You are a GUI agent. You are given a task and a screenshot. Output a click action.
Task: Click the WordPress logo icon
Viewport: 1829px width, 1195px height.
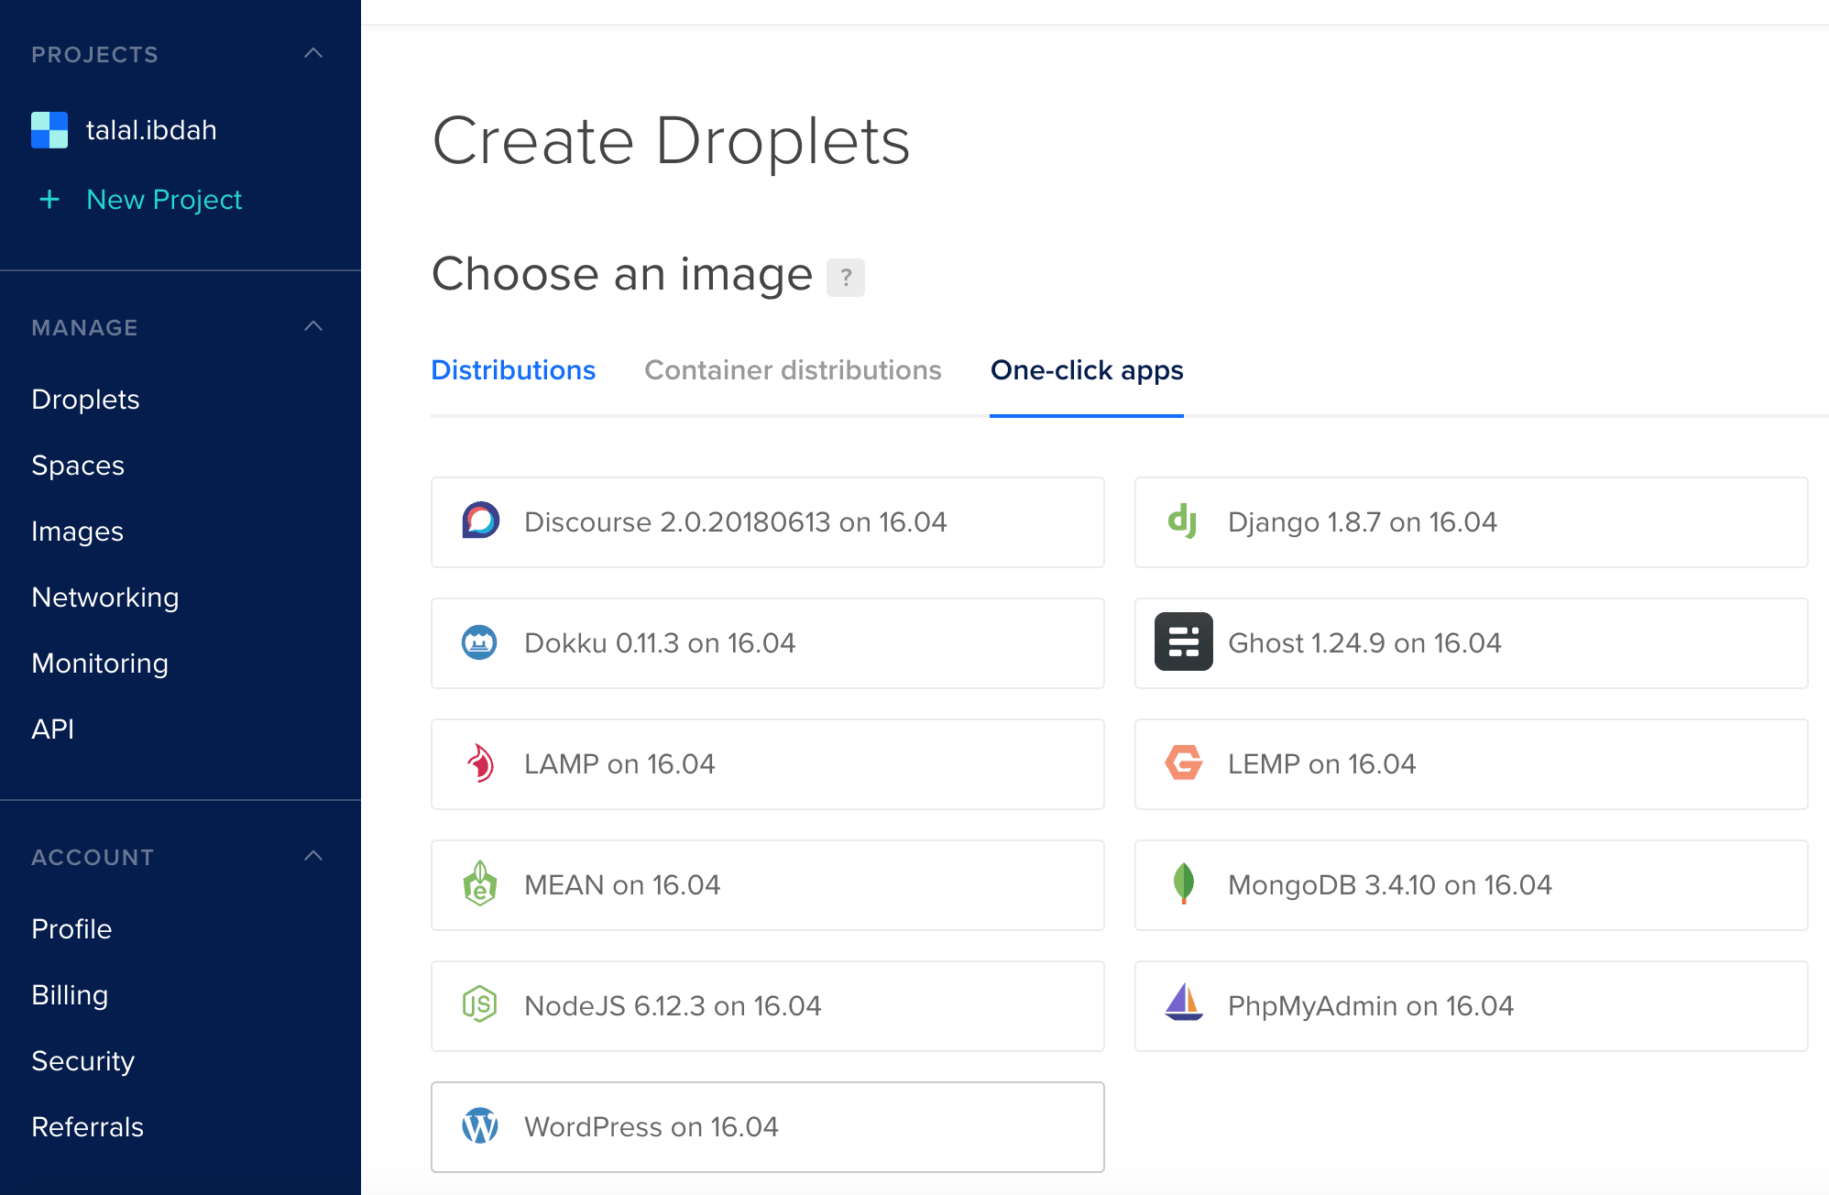tap(479, 1126)
